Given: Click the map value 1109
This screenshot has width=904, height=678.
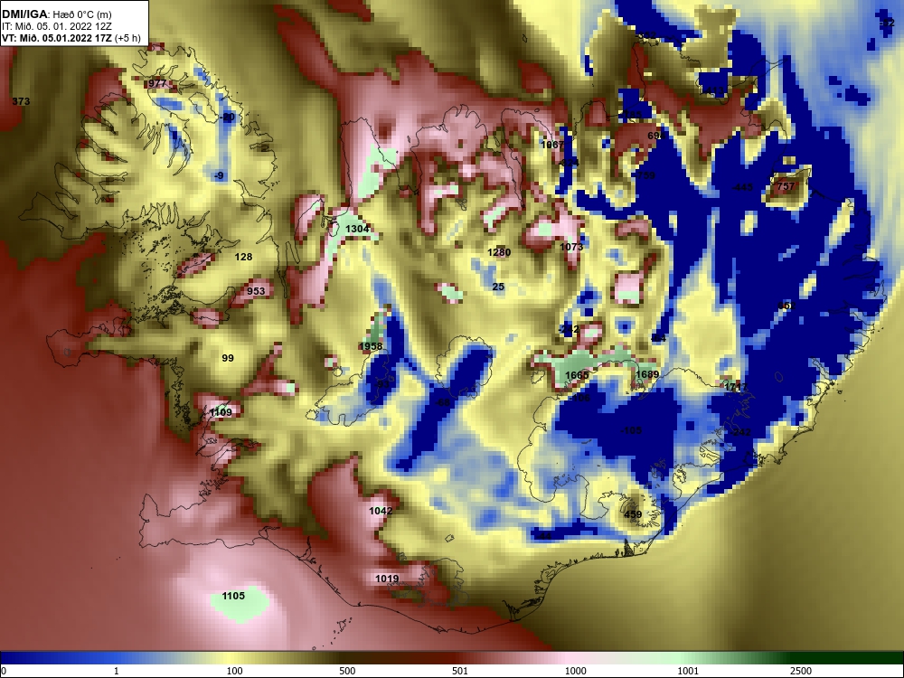Looking at the screenshot, I should (221, 412).
